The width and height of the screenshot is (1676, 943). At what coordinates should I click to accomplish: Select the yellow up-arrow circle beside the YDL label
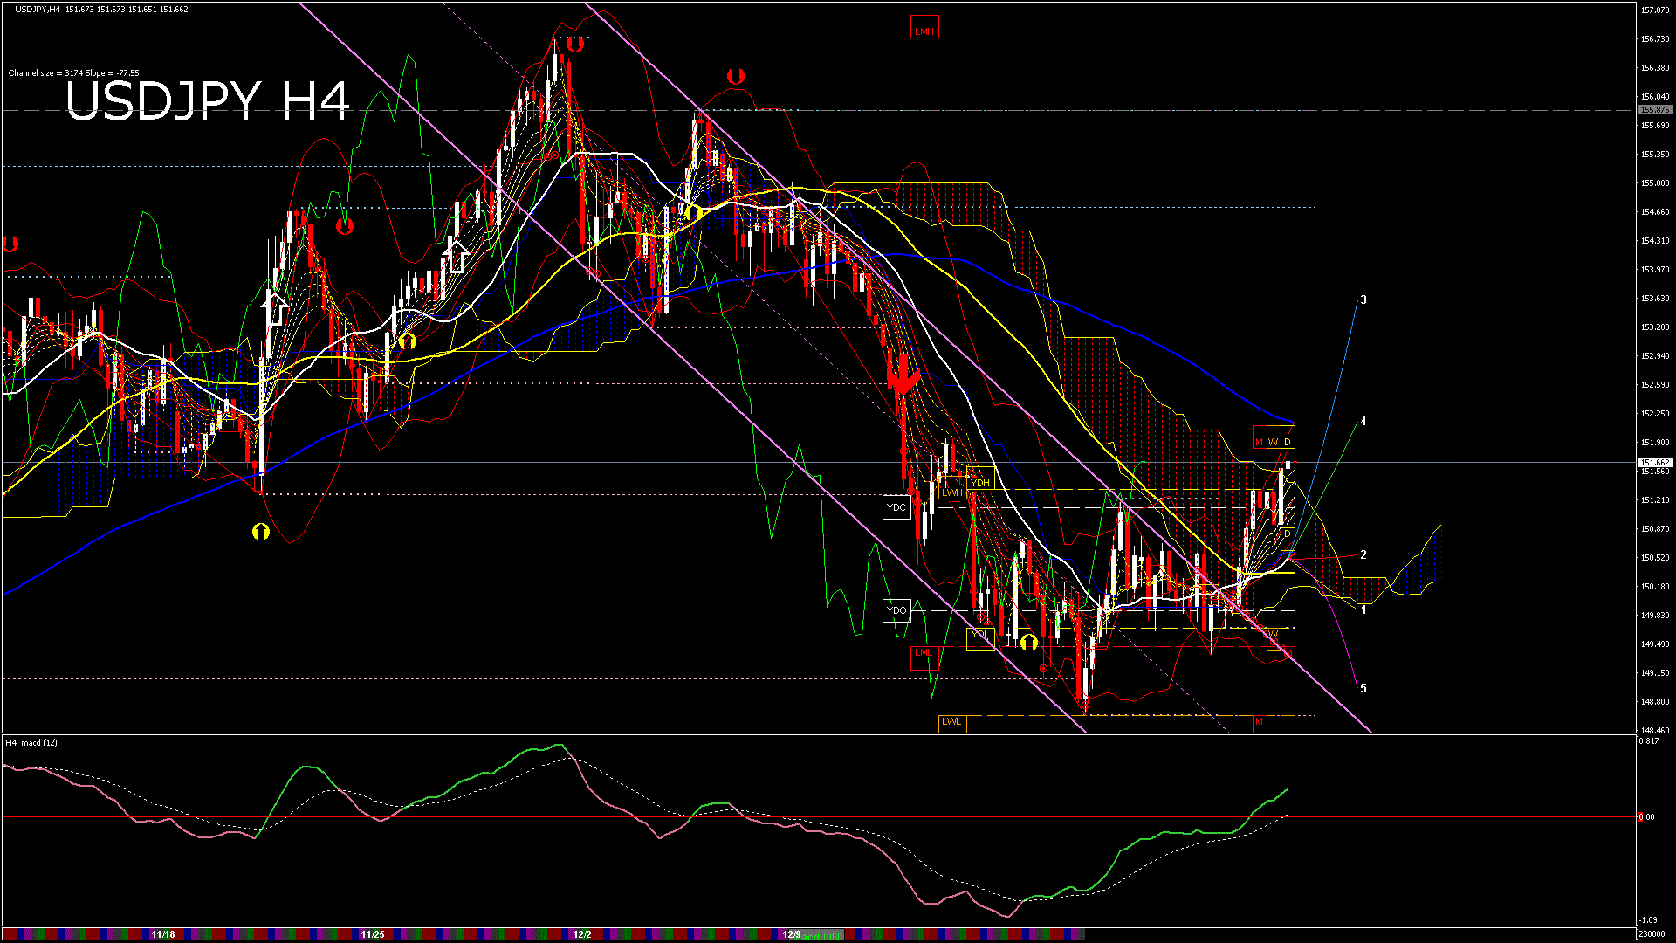1028,643
